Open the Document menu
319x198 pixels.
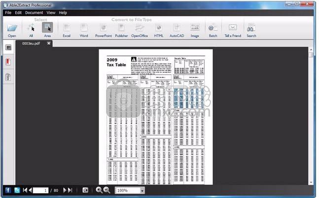coord(34,13)
